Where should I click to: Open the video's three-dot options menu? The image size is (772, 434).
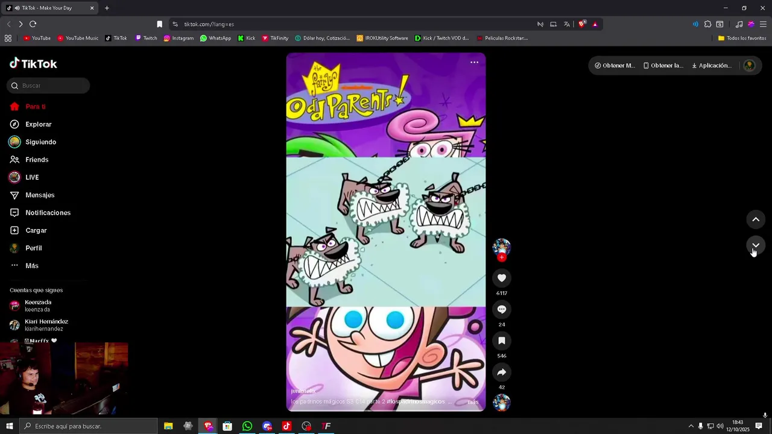(x=474, y=62)
